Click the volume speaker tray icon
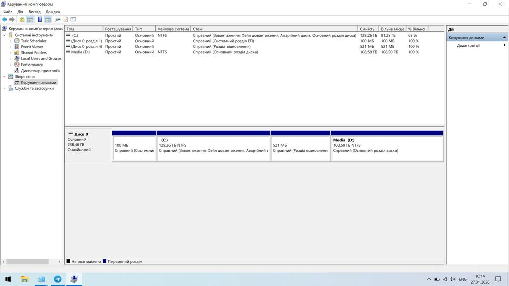 click(453, 279)
